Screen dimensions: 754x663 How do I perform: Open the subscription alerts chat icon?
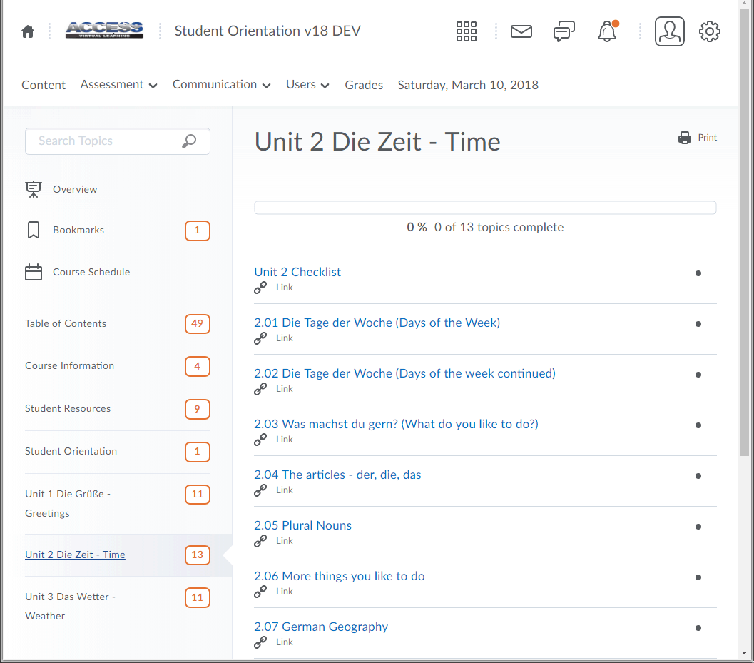pos(564,31)
